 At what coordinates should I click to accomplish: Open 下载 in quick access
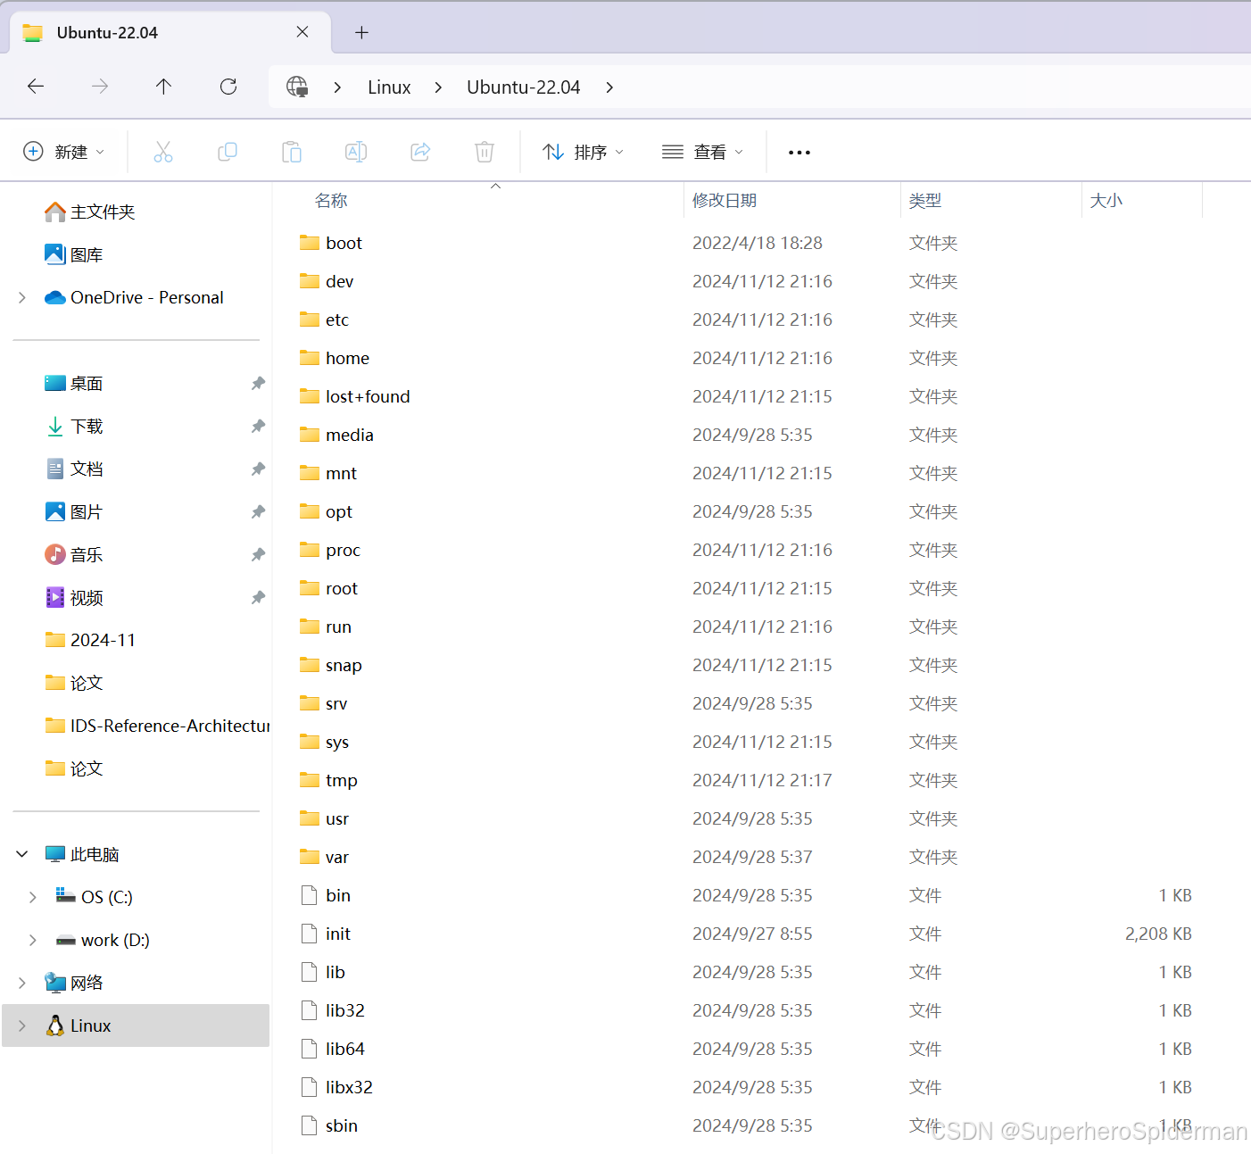pos(74,426)
